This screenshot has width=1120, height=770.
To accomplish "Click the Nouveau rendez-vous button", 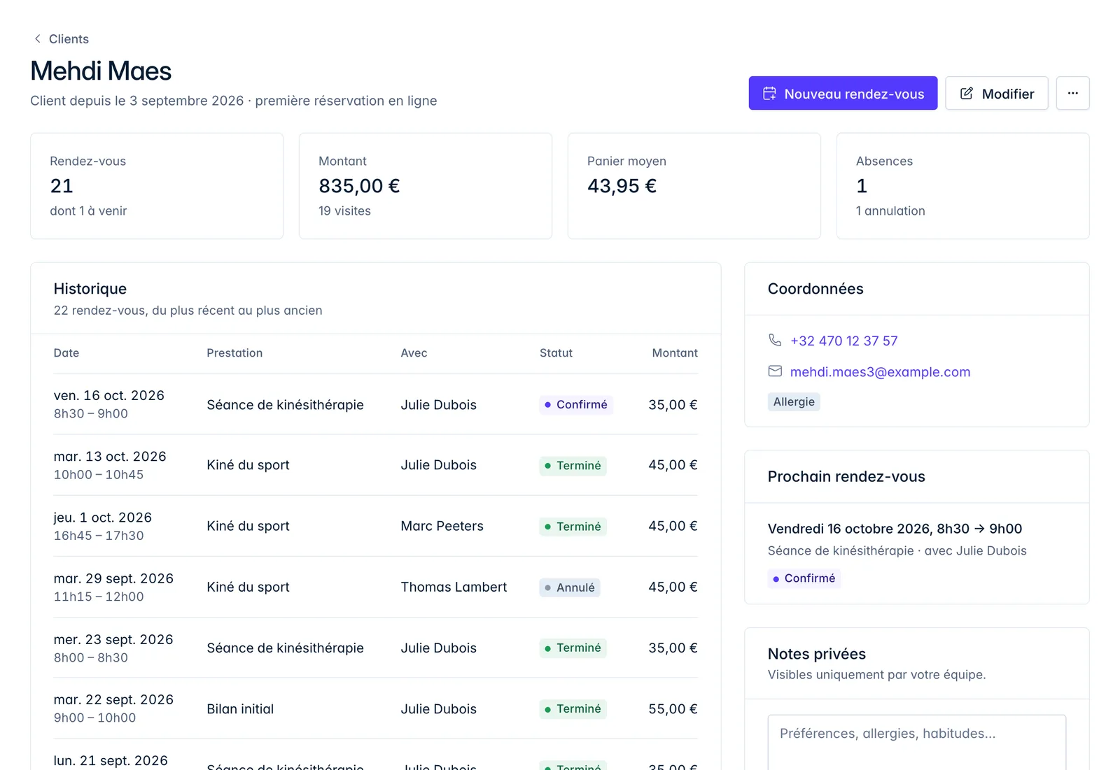I will coord(843,93).
